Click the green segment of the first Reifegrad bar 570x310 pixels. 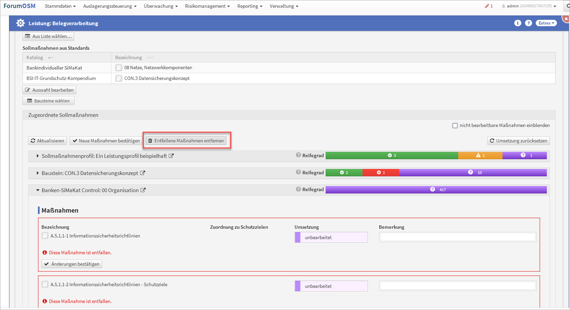[391, 156]
